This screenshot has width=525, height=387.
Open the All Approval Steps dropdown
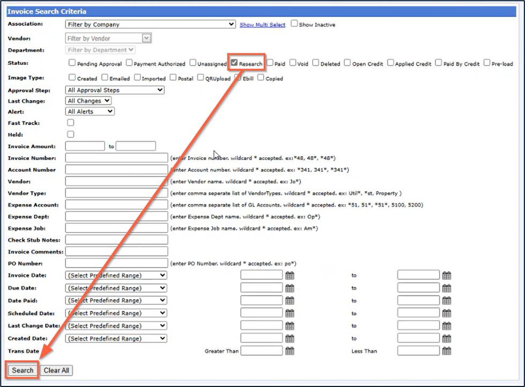click(115, 90)
